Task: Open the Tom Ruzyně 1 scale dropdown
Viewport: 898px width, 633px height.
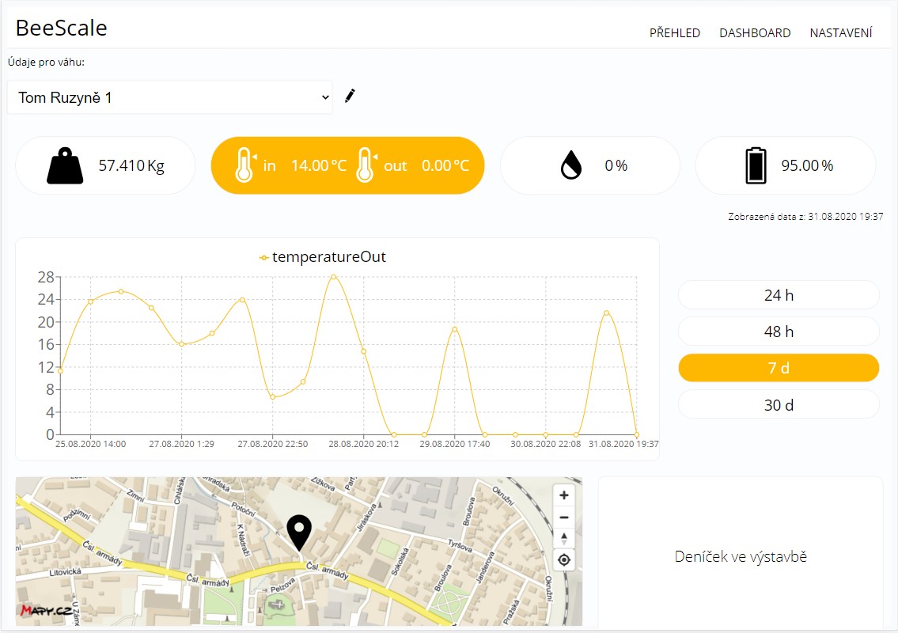Action: pyautogui.click(x=170, y=97)
